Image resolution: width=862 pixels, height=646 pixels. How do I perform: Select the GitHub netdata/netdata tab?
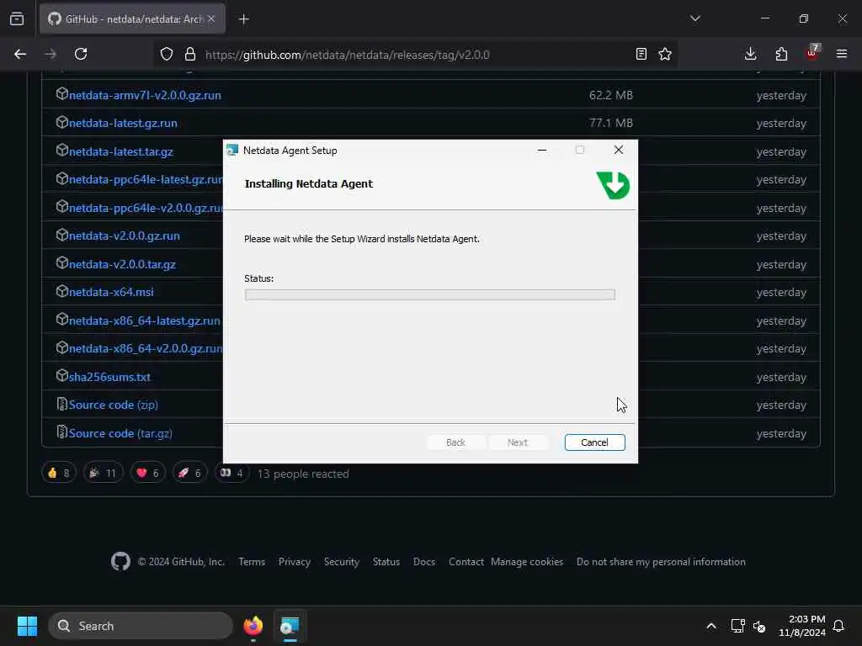[x=132, y=19]
